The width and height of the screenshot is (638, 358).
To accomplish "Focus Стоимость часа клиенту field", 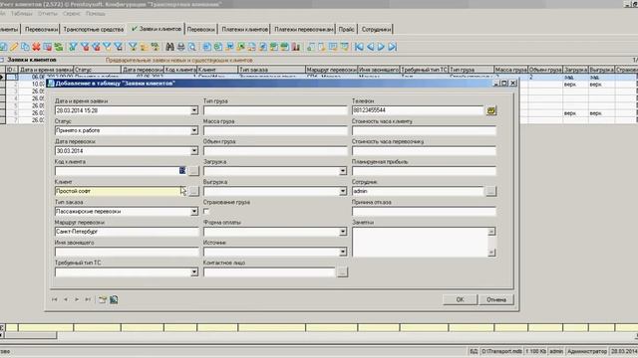I will coord(424,130).
